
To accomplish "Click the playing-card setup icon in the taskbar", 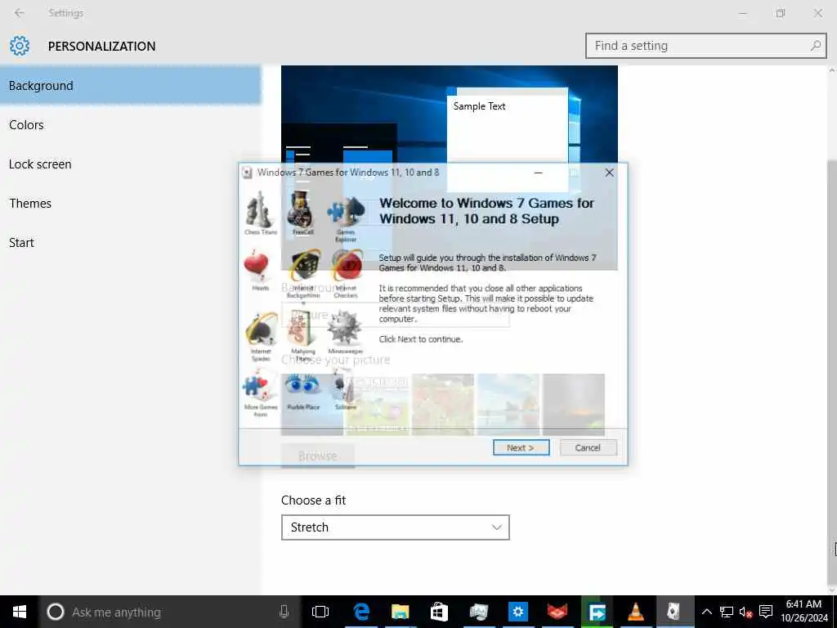I will point(674,612).
